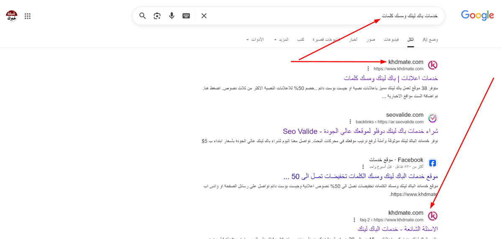Expand the المزيد dropdown
This screenshot has width=502, height=239.
pyautogui.click(x=281, y=39)
